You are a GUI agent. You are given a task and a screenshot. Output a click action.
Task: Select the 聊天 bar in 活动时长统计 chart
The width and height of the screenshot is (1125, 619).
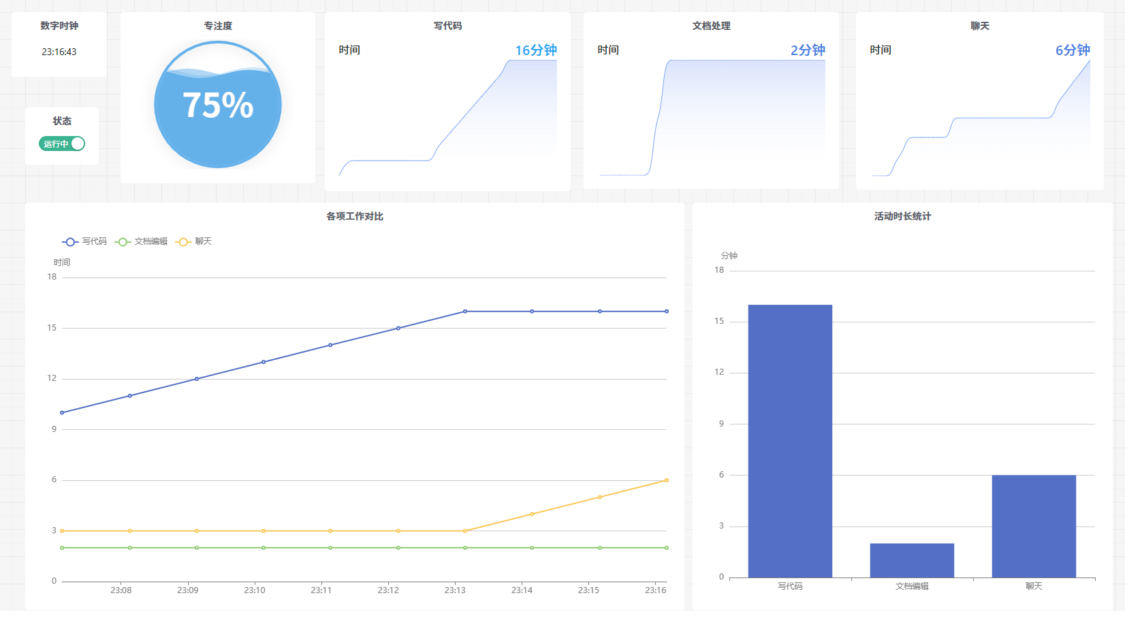(x=1034, y=526)
